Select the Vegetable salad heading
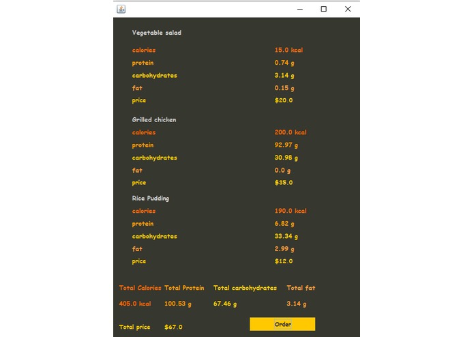This screenshot has width=474, height=337. pos(157,33)
